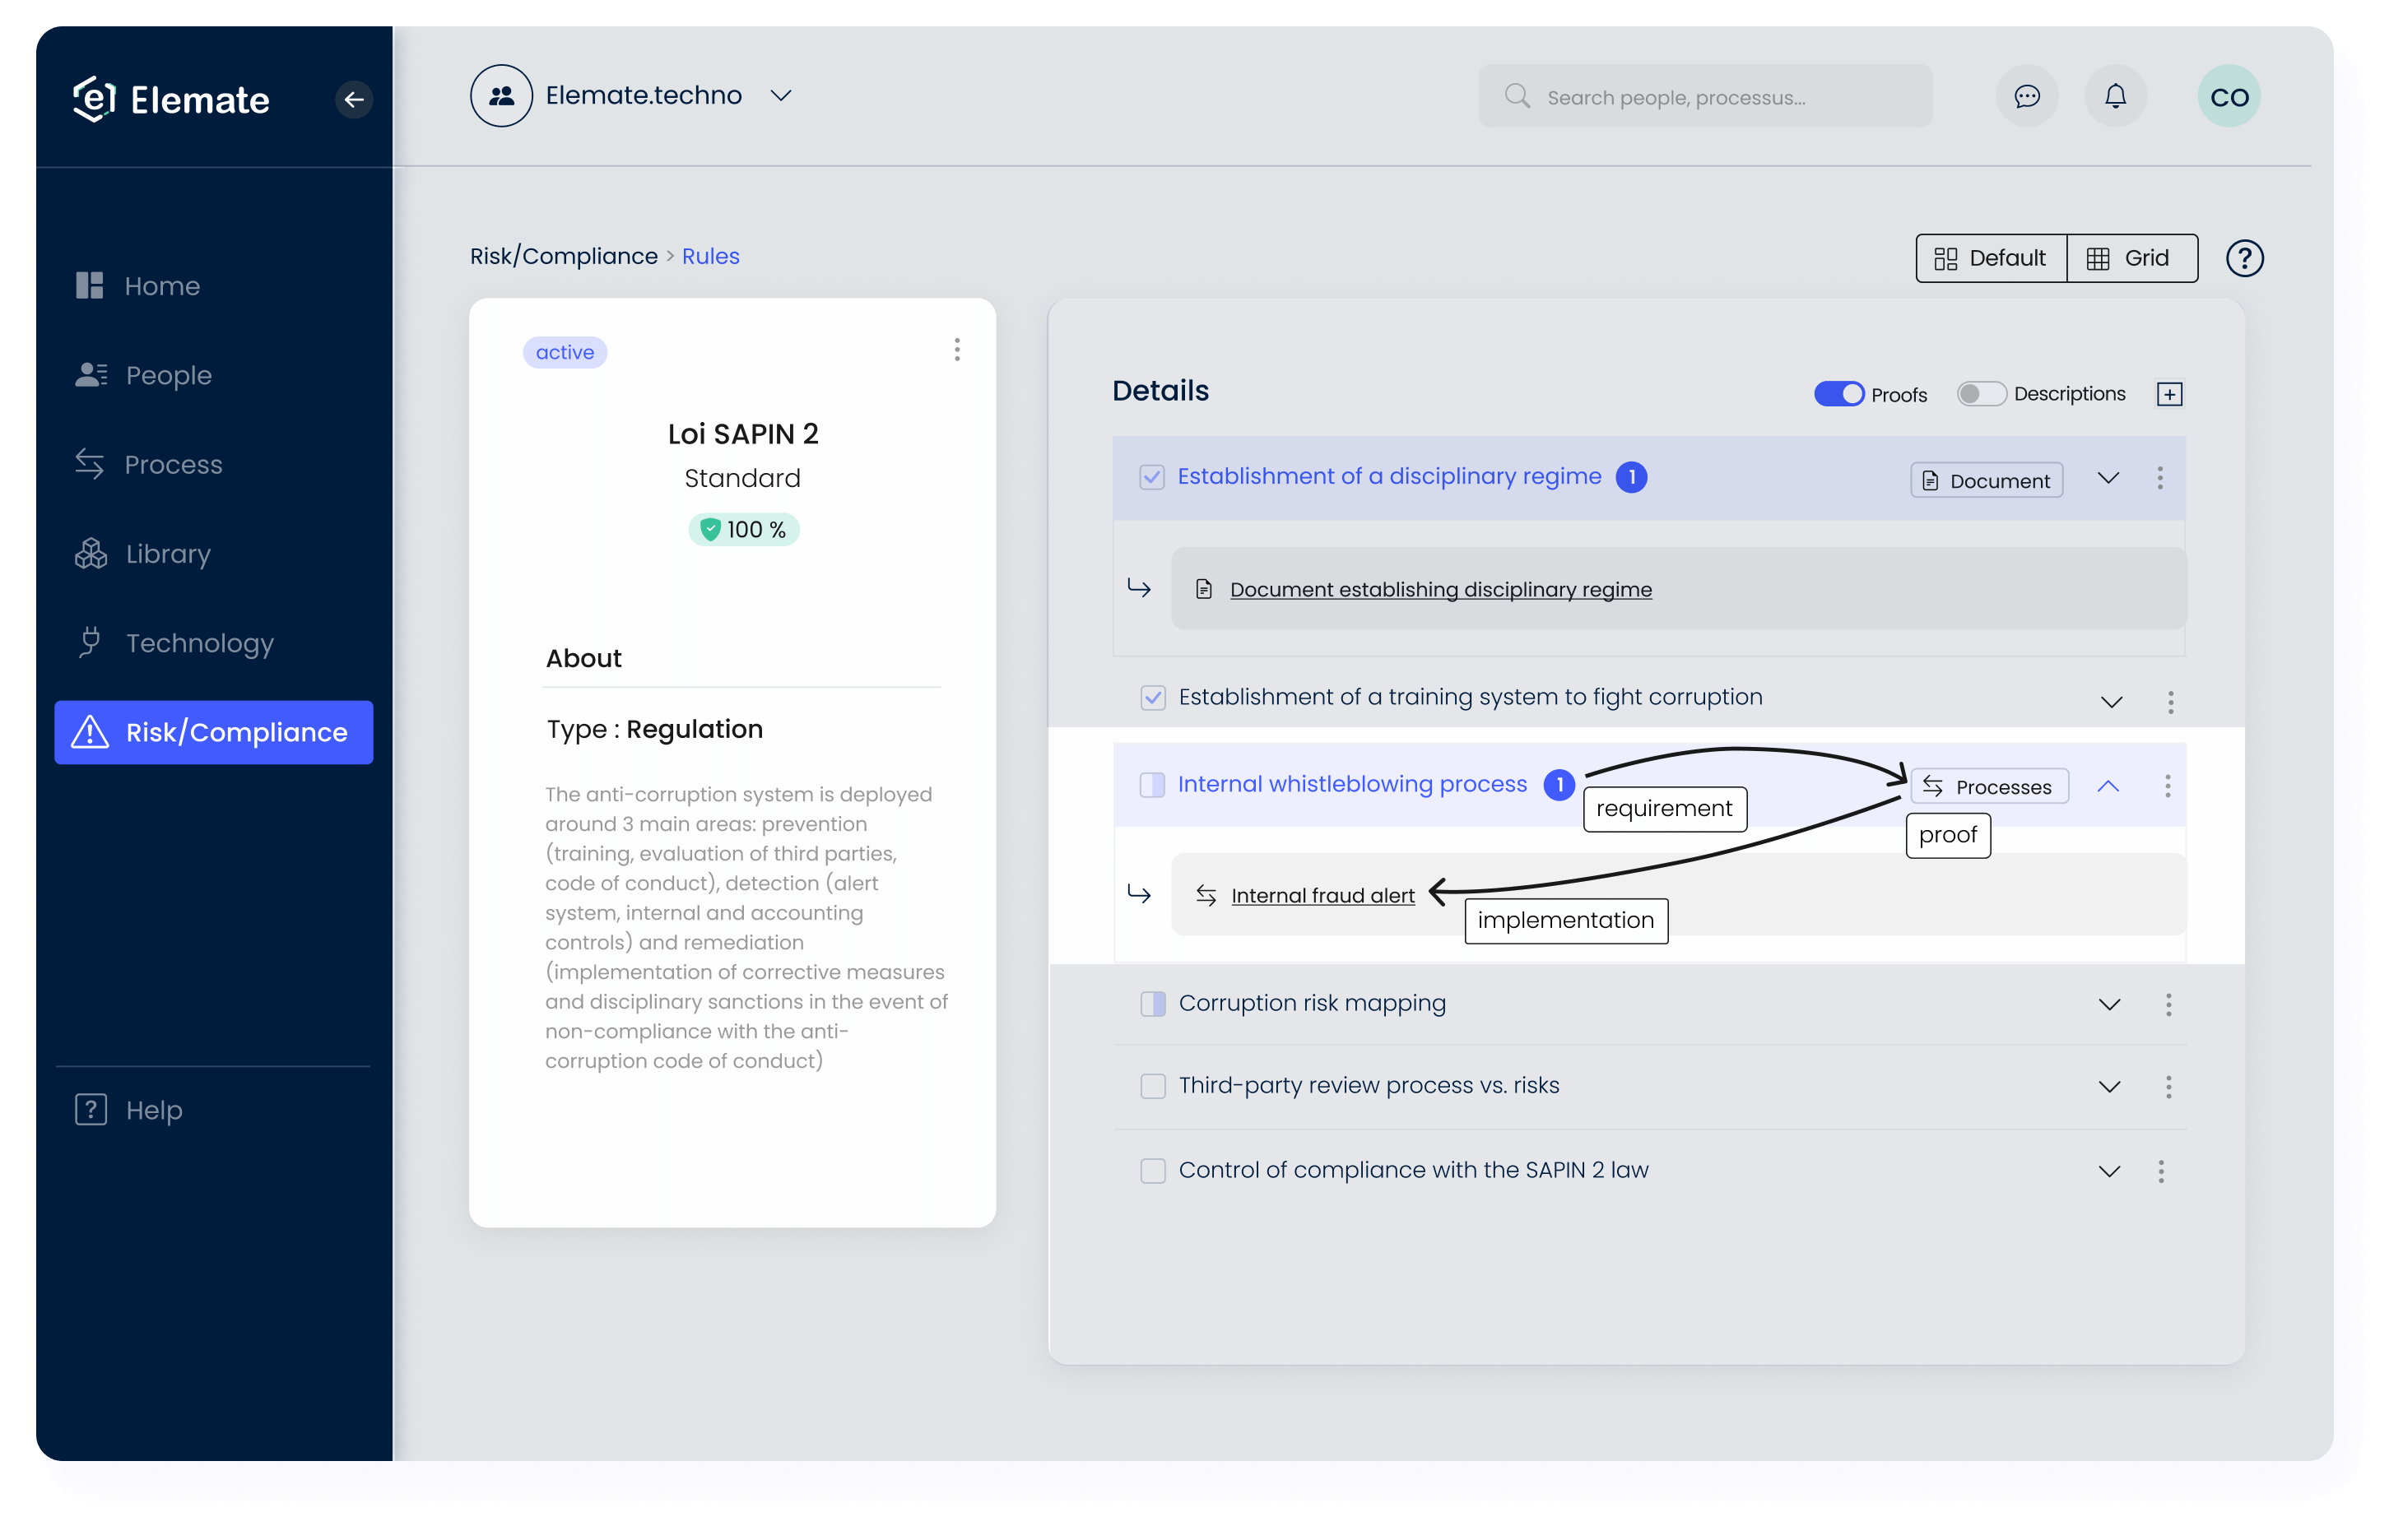Viewport: 2403px width, 1540px height.
Task: Click the notification bell icon
Action: tap(2114, 96)
